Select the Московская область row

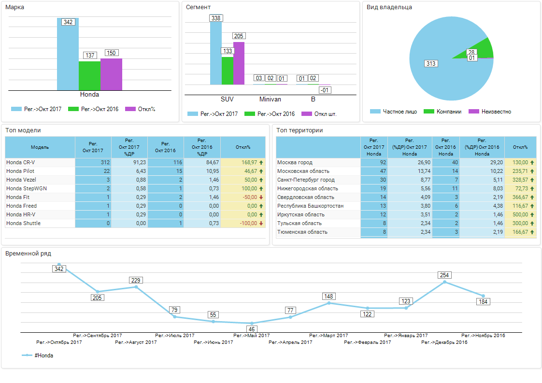coord(406,171)
